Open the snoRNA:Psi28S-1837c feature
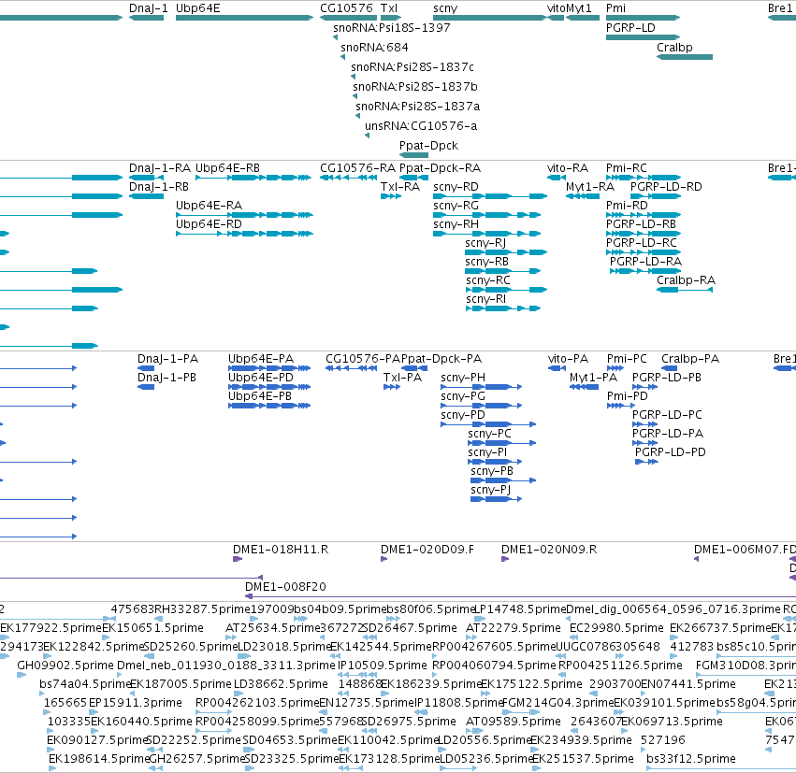 click(412, 67)
